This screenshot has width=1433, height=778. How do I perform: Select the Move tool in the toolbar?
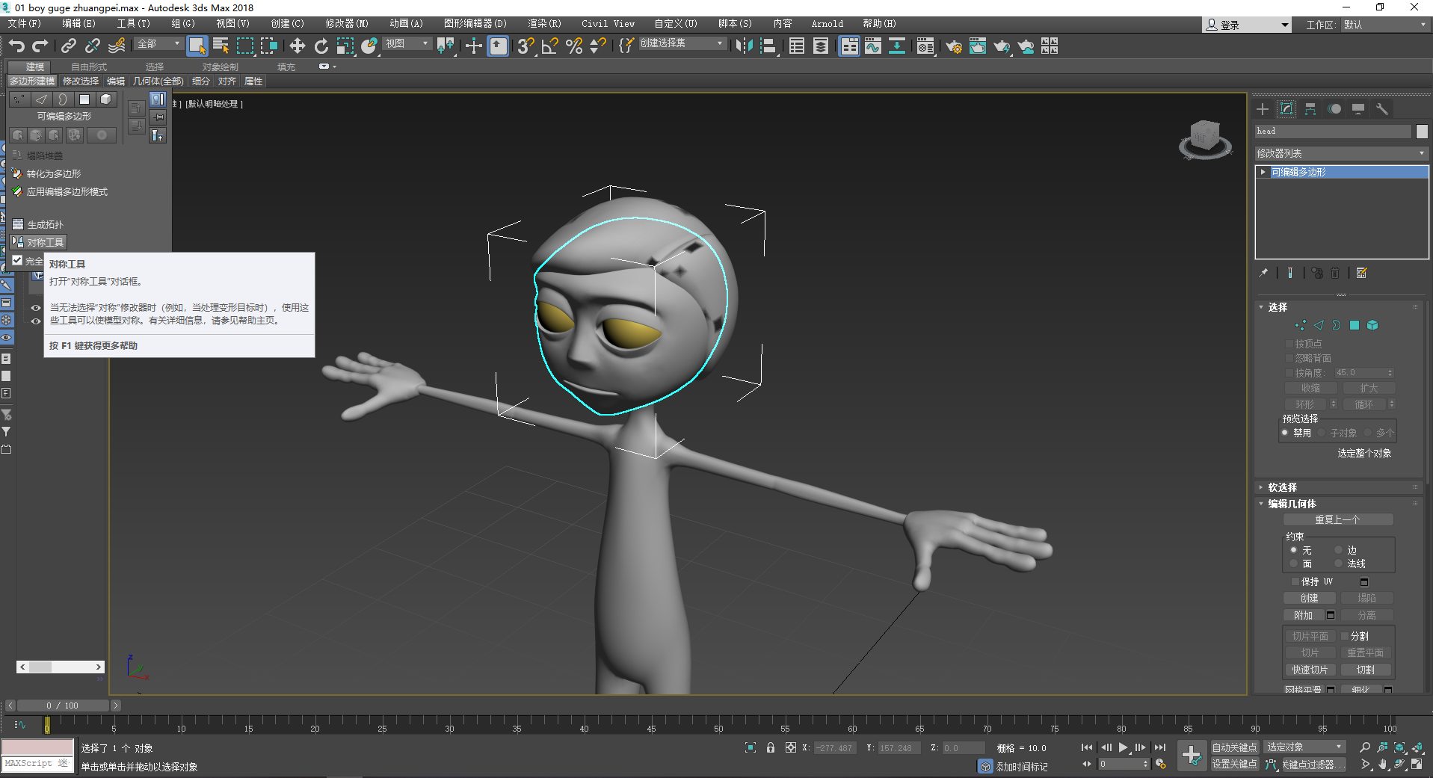pyautogui.click(x=298, y=46)
